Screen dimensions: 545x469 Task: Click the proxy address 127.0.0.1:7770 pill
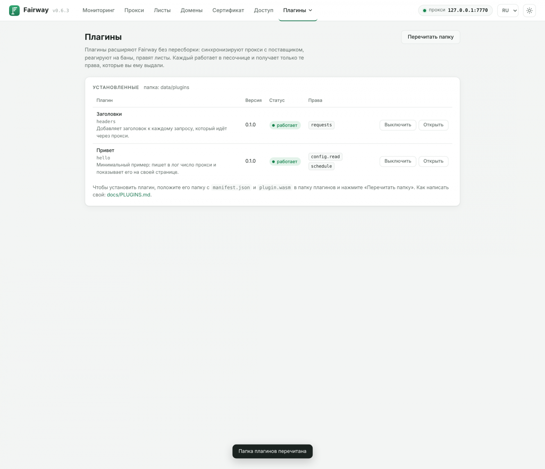[x=455, y=10]
